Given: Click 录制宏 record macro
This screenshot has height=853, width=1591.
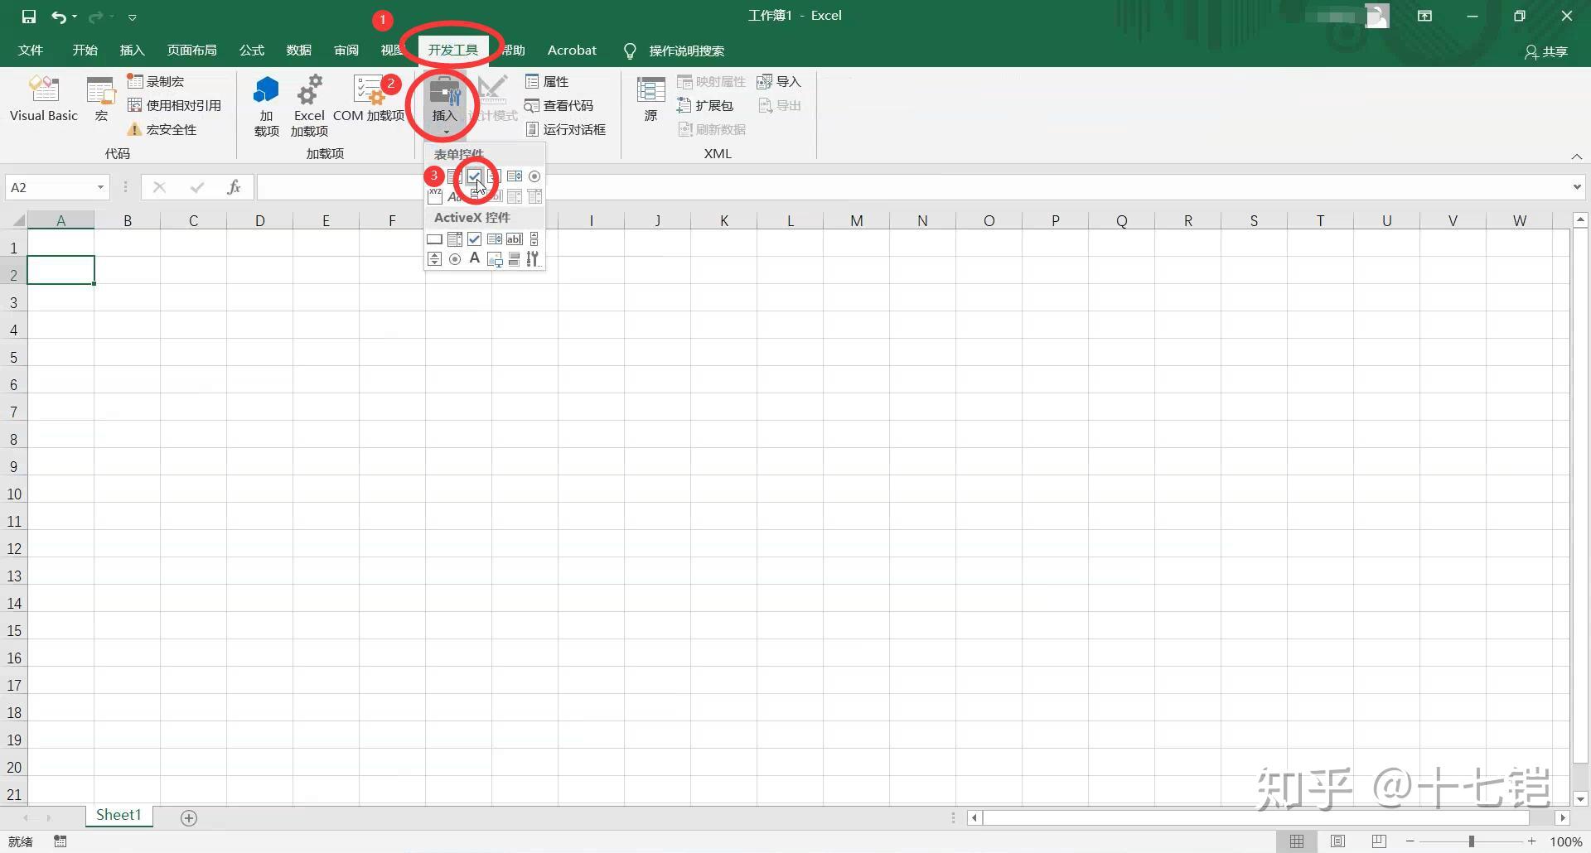Looking at the screenshot, I should 156,81.
